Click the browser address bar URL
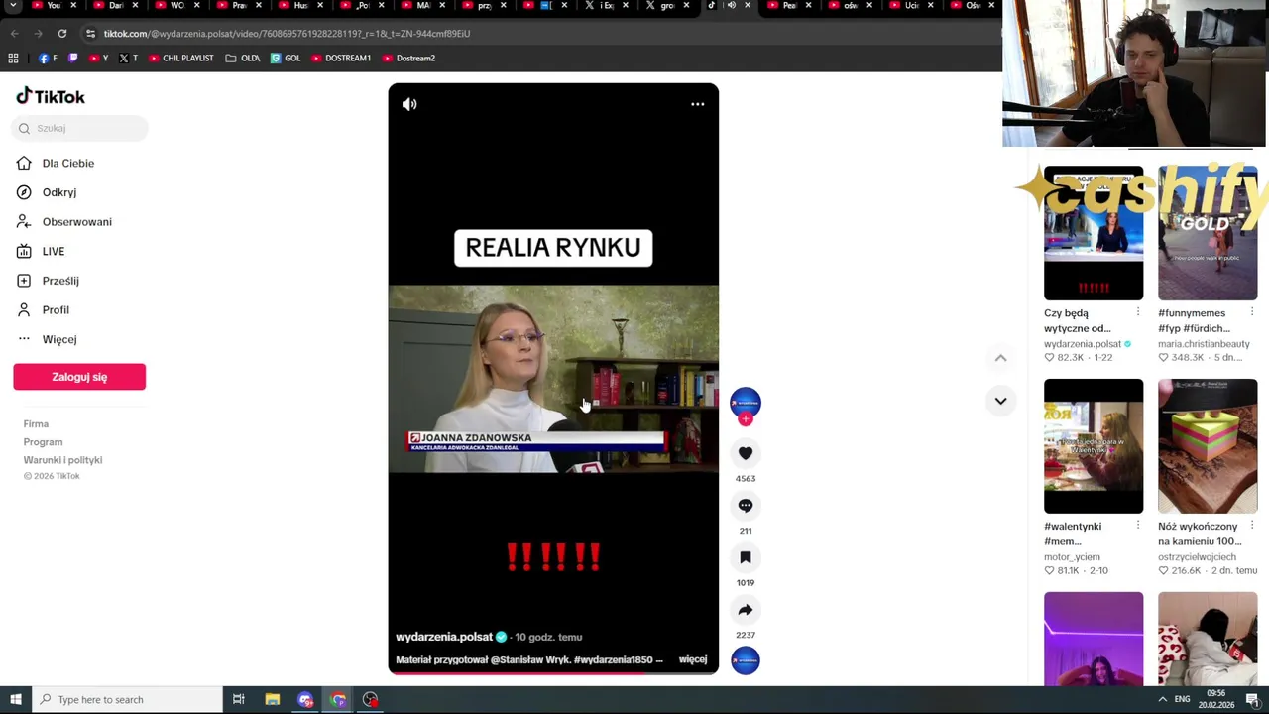1269x714 pixels. click(x=287, y=34)
